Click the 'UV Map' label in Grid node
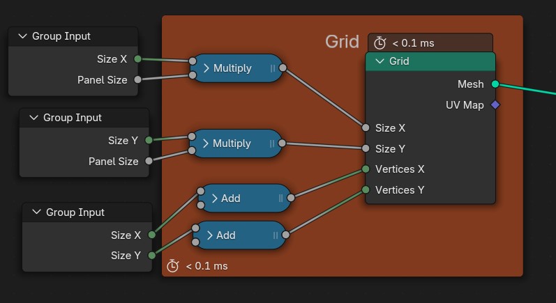This screenshot has height=303, width=556. click(465, 104)
